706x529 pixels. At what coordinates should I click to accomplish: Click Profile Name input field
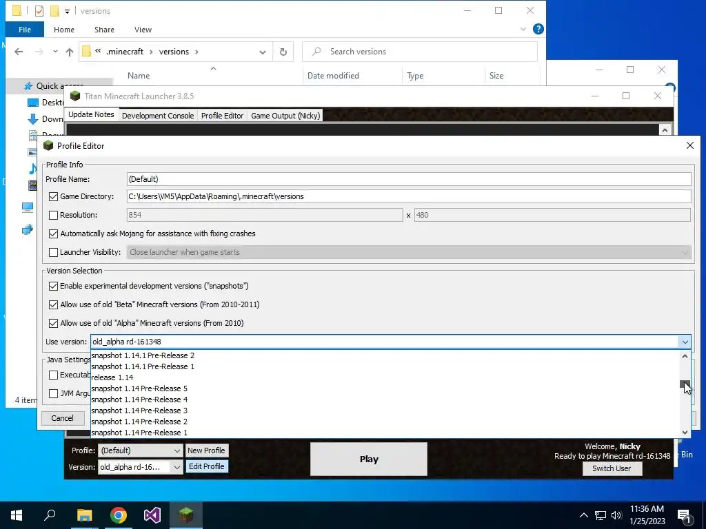409,179
